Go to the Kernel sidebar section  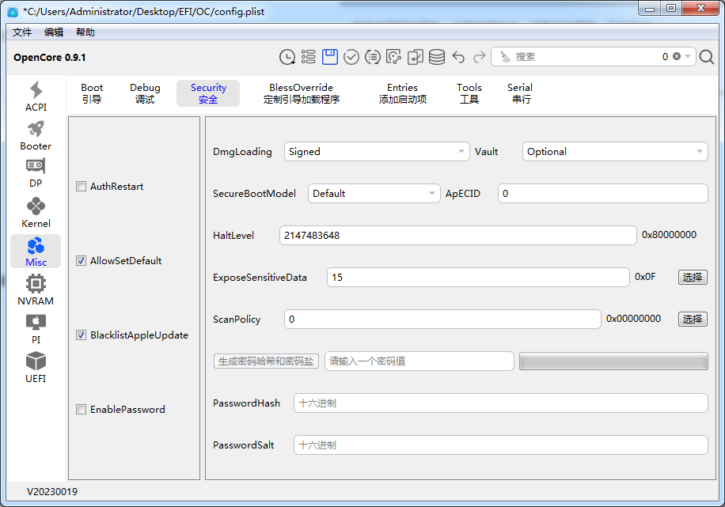[36, 213]
